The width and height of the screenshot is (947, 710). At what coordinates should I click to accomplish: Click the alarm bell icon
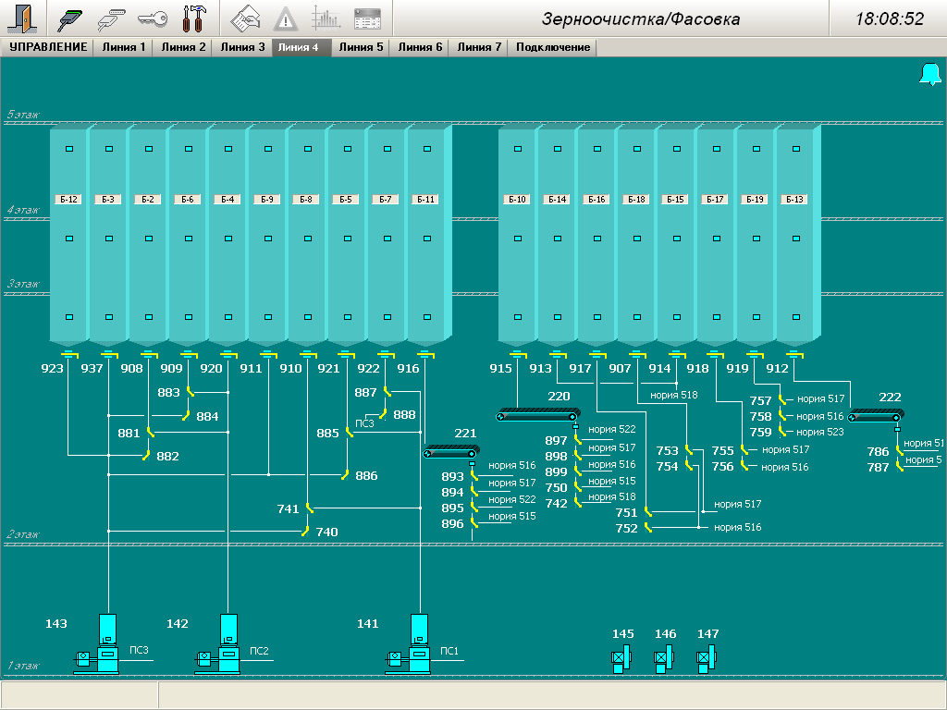(x=929, y=75)
